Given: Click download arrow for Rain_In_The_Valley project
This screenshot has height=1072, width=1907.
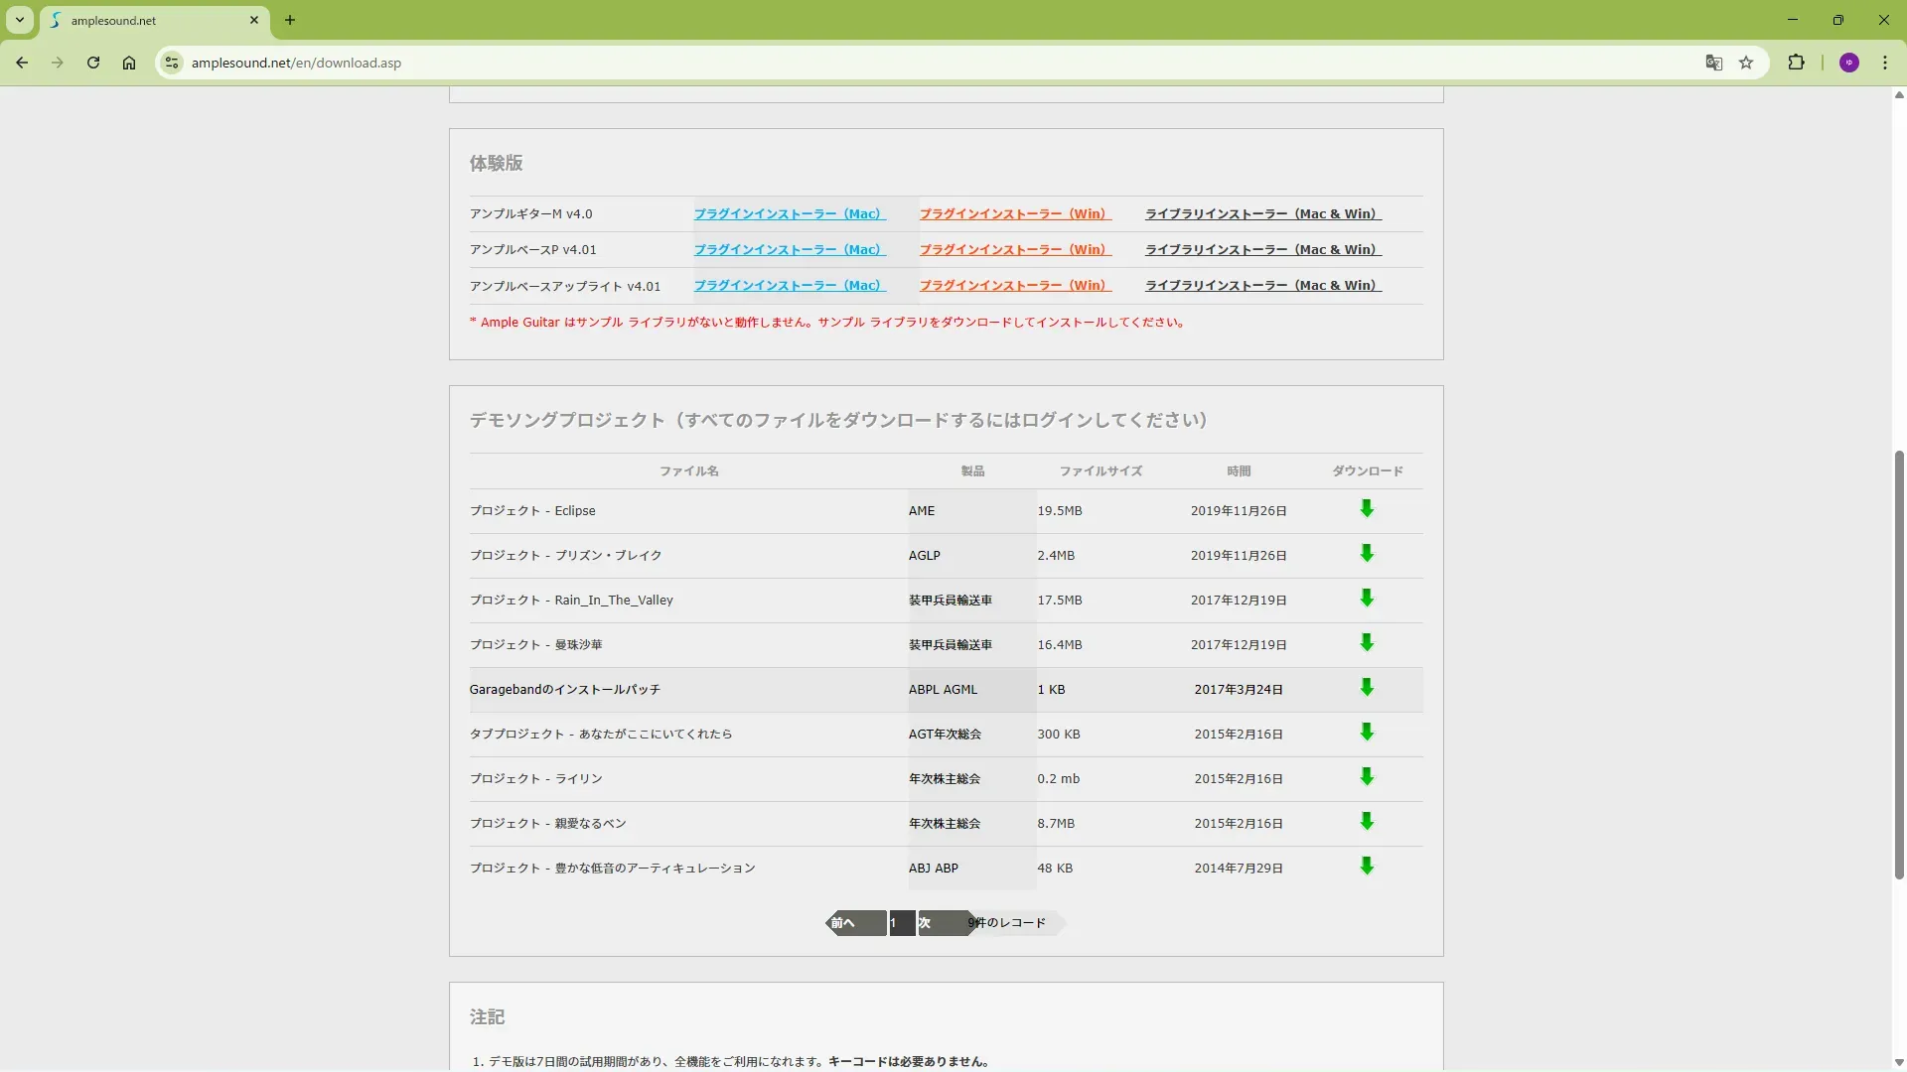Looking at the screenshot, I should click(1367, 599).
